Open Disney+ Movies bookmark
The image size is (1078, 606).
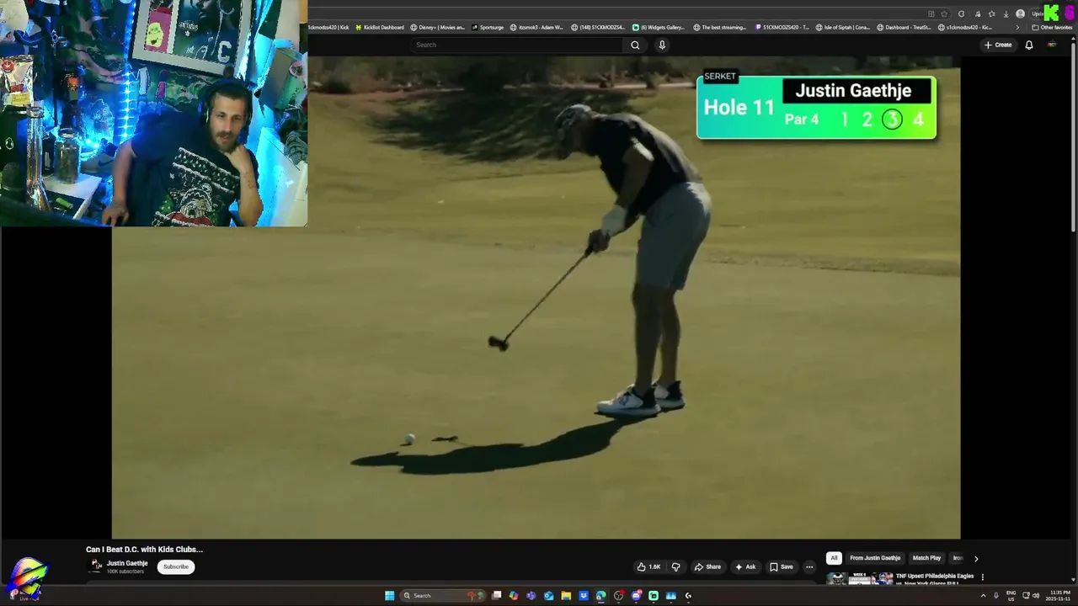(437, 28)
